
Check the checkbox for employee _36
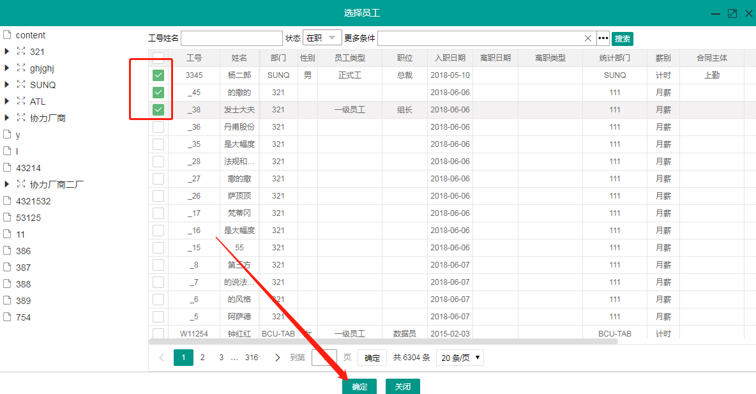click(x=158, y=127)
